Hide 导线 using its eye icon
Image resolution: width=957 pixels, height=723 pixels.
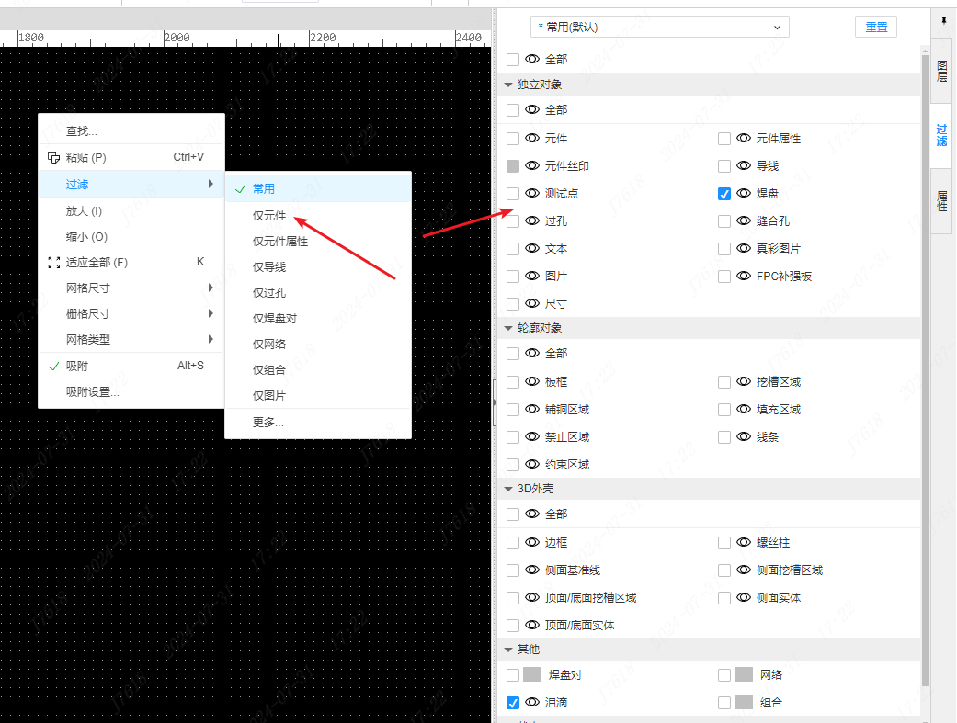(x=744, y=165)
